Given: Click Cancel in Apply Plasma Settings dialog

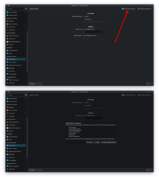Looking at the screenshot, I should tap(89, 142).
